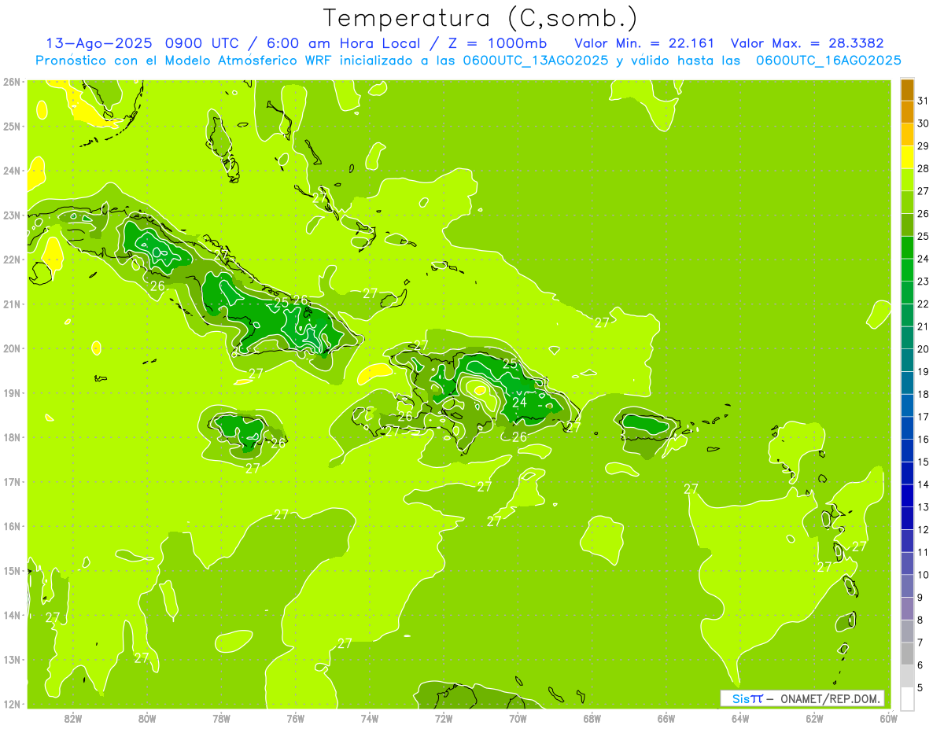The width and height of the screenshot is (944, 729).
Task: Click the olive legend swatch between 25 and 26
Action: (x=907, y=224)
